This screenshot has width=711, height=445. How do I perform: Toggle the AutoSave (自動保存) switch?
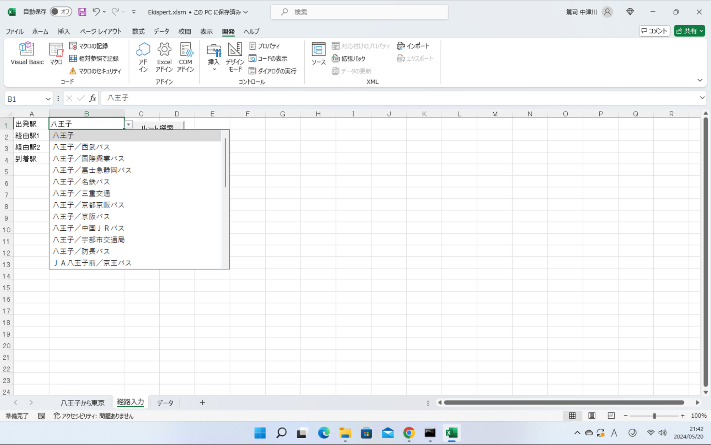click(x=61, y=12)
